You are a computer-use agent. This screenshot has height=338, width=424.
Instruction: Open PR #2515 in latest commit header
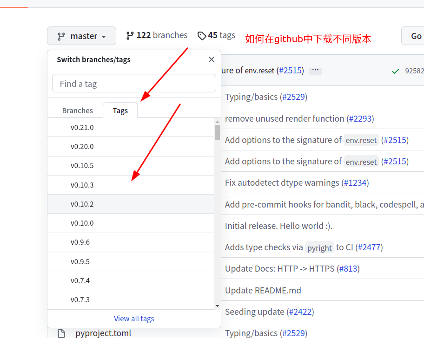[x=290, y=71]
